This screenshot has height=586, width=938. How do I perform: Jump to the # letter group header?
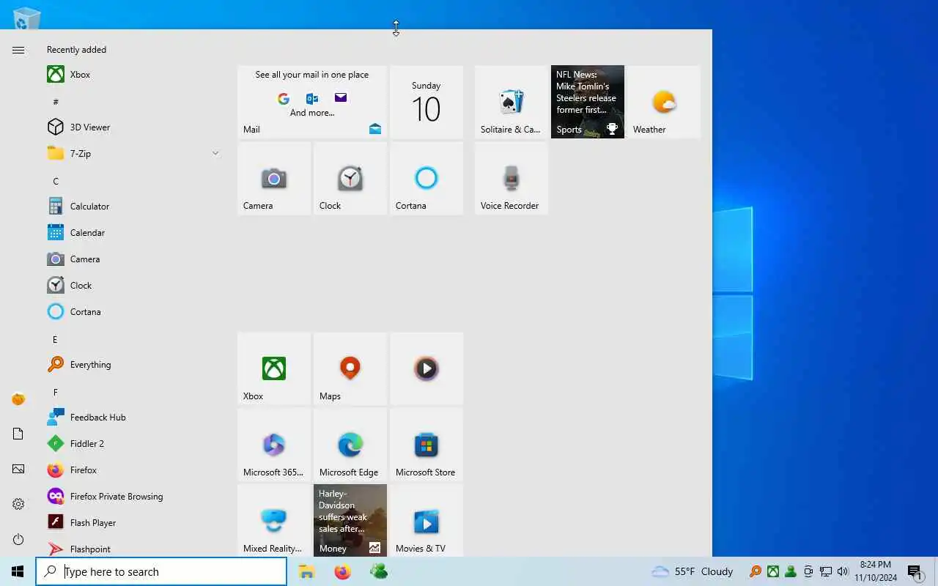56,102
